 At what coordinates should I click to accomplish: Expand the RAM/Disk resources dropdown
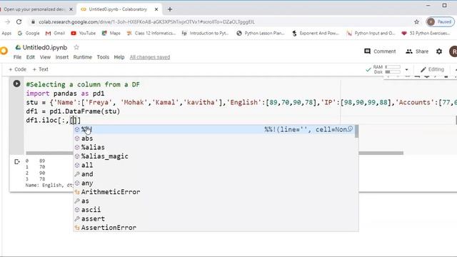pos(406,69)
